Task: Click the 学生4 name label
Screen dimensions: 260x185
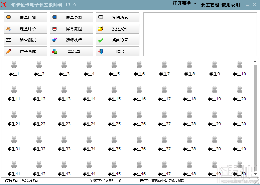Action: (x=89, y=74)
